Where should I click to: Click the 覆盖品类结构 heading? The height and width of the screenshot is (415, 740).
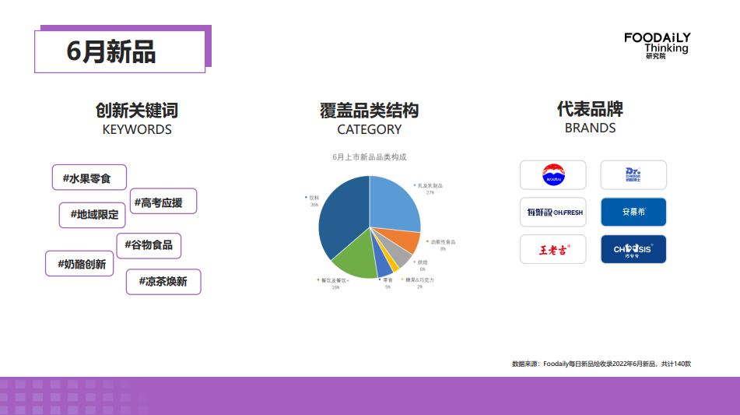(x=370, y=111)
